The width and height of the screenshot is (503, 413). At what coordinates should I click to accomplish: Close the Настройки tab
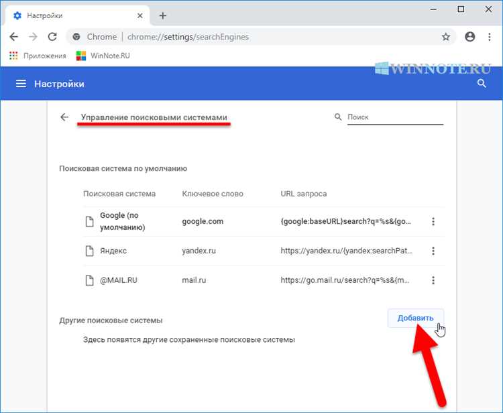(140, 15)
